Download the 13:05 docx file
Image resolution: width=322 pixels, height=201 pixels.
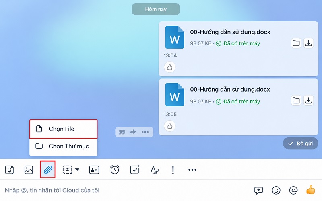tap(308, 100)
